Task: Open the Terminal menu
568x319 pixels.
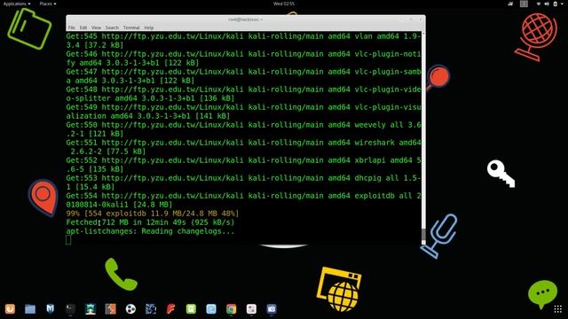Action: (131, 27)
